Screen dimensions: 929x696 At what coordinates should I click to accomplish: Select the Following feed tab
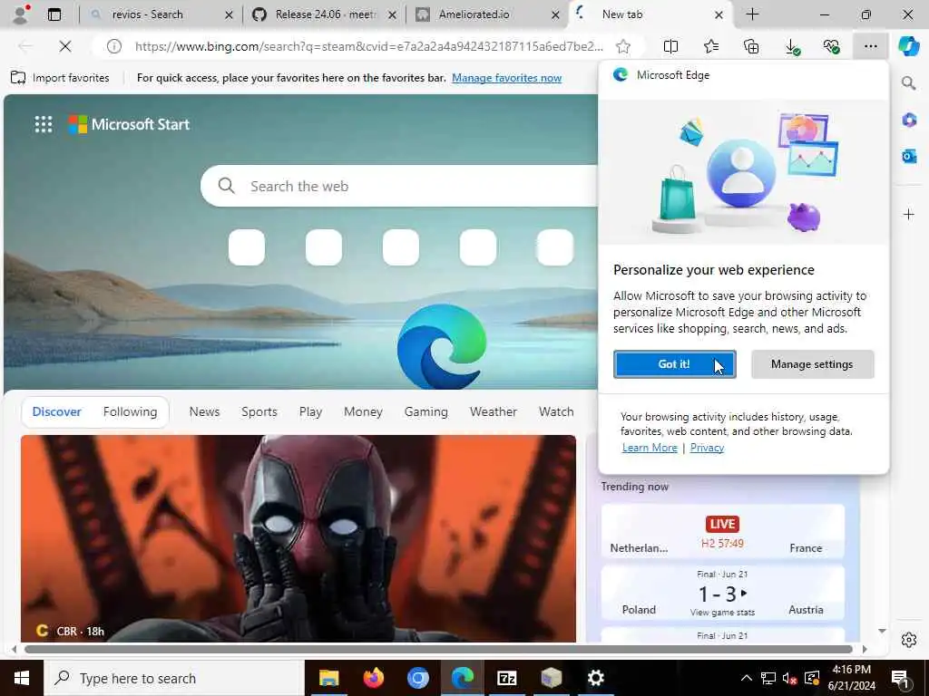(x=131, y=412)
